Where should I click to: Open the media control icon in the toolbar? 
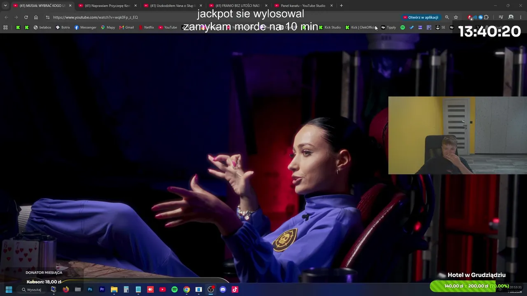click(501, 17)
